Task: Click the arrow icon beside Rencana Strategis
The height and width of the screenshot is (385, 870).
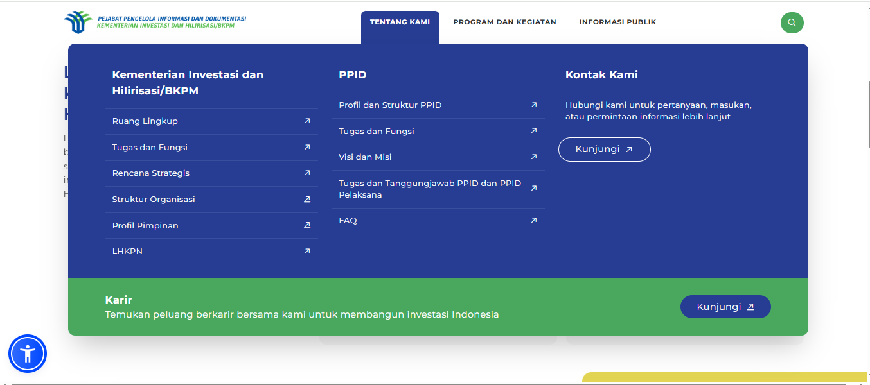Action: (x=306, y=173)
